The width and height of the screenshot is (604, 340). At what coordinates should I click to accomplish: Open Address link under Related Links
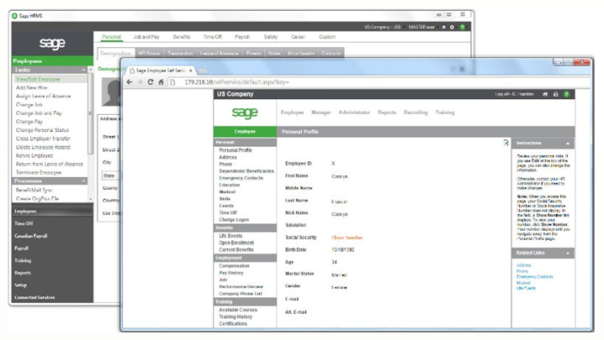pyautogui.click(x=523, y=265)
